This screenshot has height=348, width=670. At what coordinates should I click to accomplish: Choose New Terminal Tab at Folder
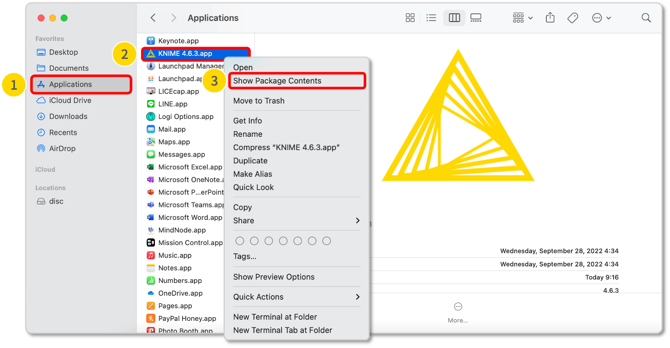coord(283,331)
